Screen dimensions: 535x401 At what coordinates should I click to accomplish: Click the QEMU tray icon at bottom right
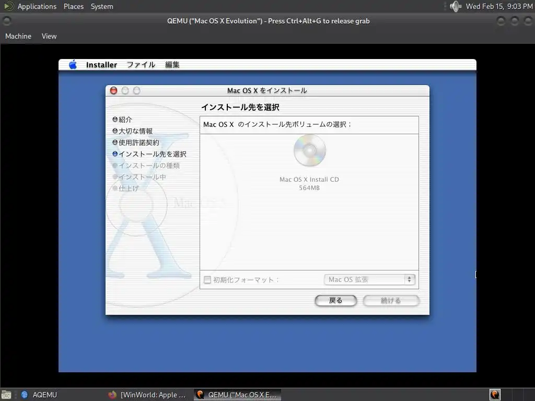495,395
